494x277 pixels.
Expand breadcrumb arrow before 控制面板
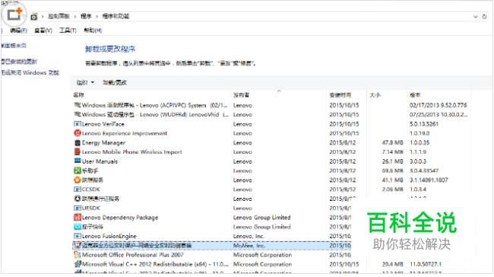[43, 17]
